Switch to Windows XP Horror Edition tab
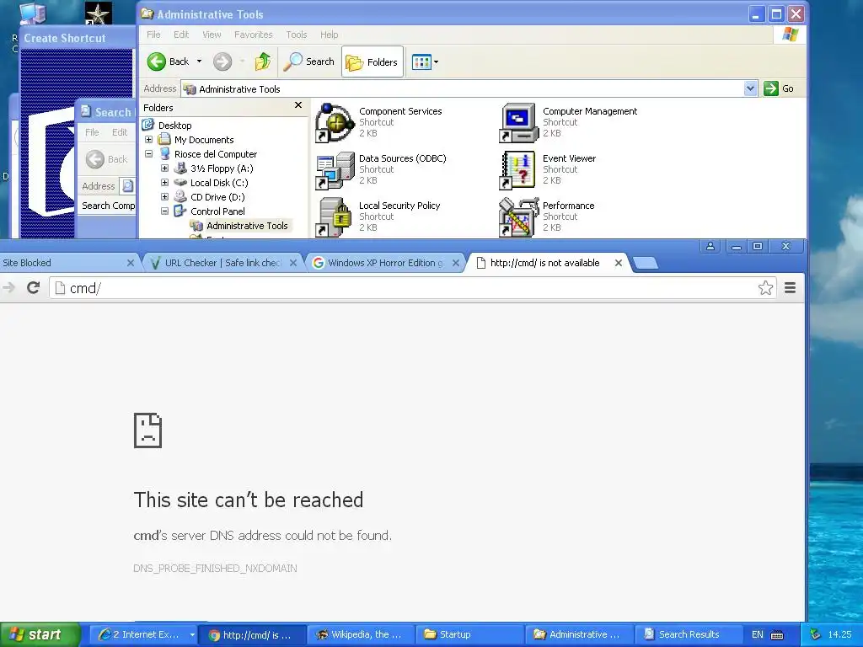Image resolution: width=863 pixels, height=647 pixels. tap(385, 263)
